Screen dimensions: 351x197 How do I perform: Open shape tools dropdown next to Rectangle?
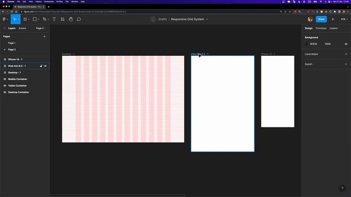38,20
